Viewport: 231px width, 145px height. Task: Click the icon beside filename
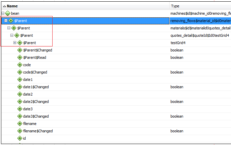(x=20, y=124)
